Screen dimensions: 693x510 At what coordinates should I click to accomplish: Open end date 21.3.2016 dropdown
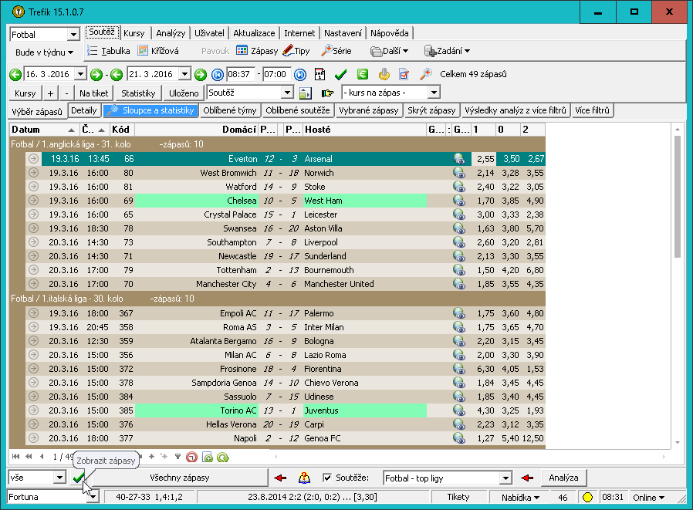coord(184,74)
